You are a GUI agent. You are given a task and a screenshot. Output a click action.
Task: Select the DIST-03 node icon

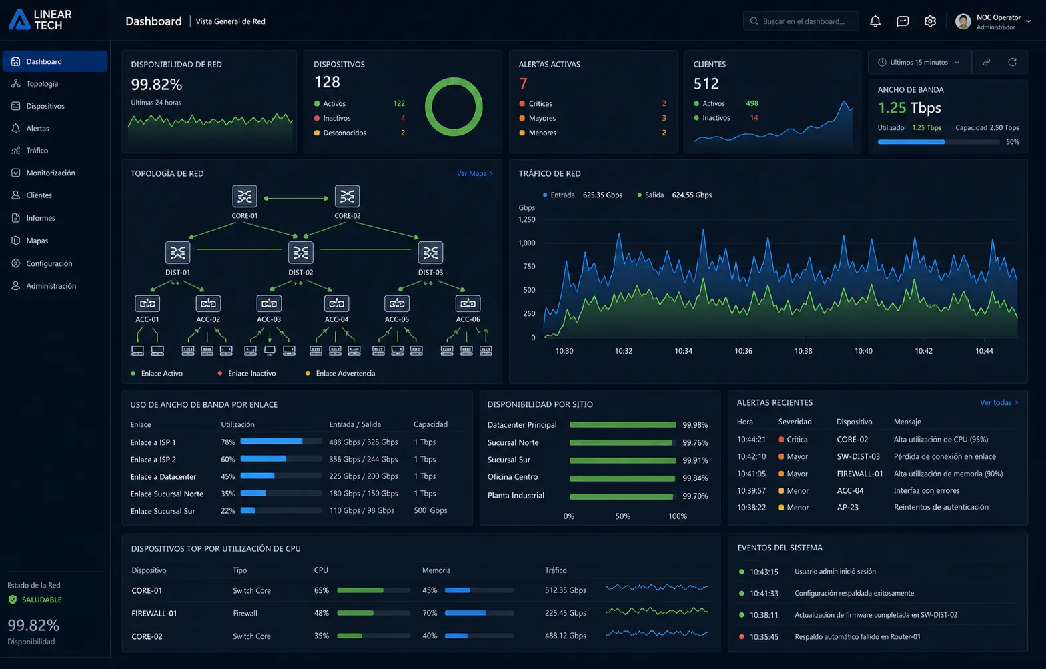[430, 253]
